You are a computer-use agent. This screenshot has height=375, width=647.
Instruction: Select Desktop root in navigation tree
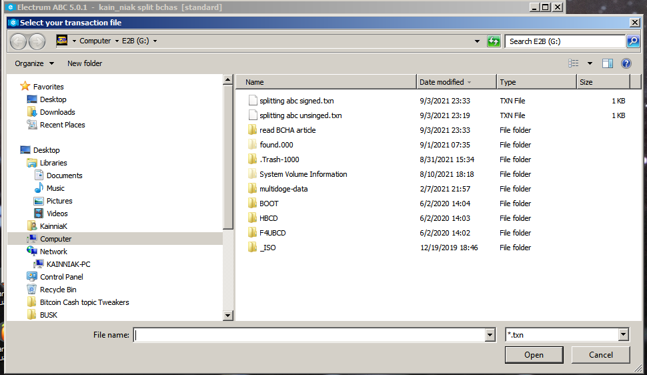pos(40,150)
